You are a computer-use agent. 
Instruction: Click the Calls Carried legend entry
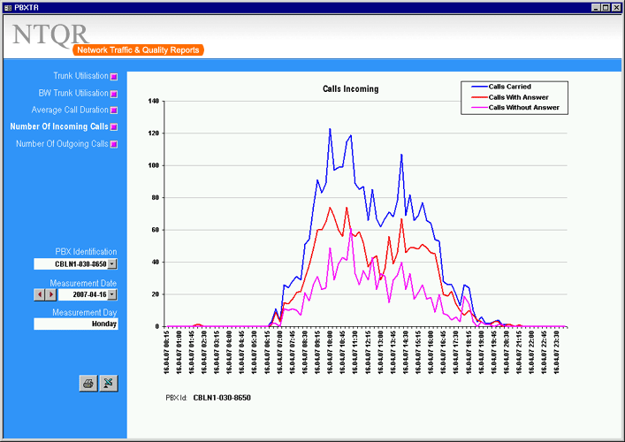[x=510, y=87]
